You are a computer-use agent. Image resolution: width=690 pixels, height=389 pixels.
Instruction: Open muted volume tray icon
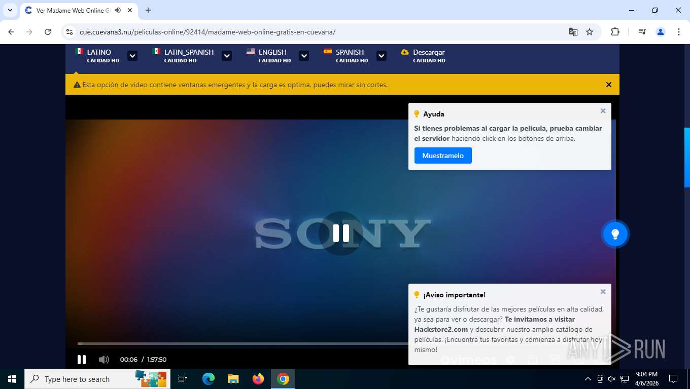(612, 379)
